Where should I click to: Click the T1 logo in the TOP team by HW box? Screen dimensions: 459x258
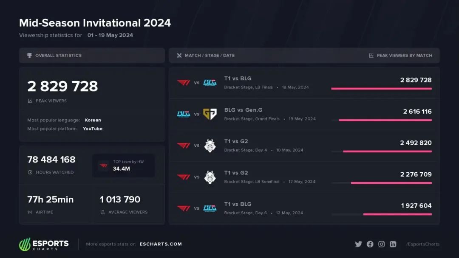pos(103,165)
